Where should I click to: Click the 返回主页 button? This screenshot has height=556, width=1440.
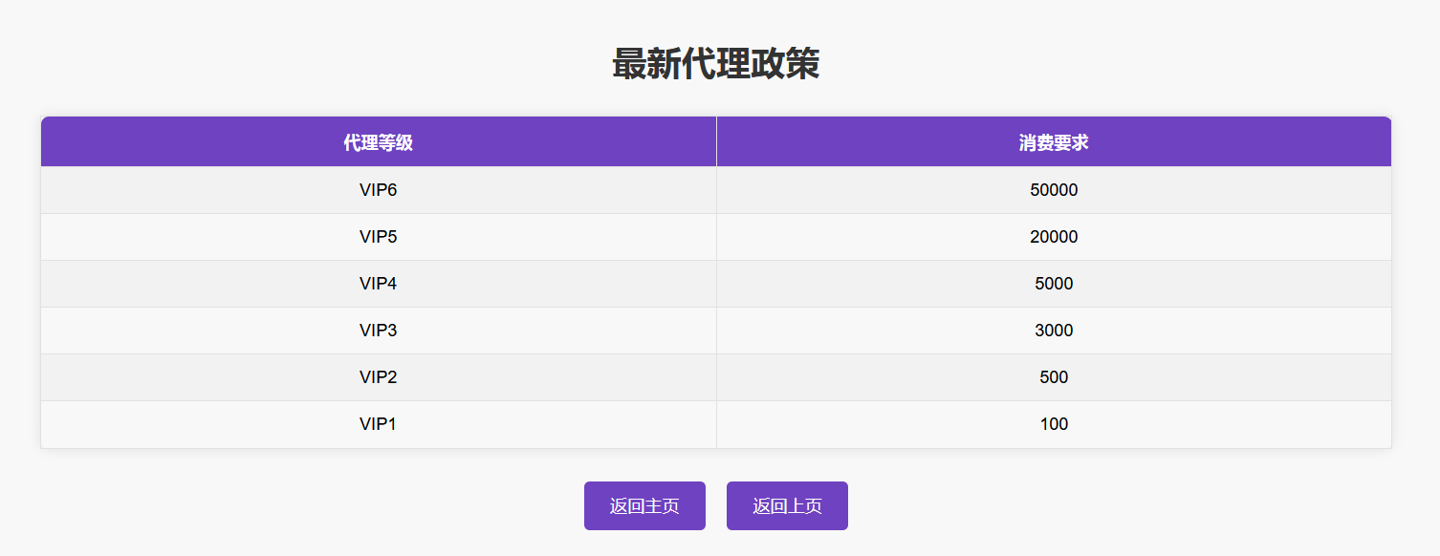click(x=644, y=505)
